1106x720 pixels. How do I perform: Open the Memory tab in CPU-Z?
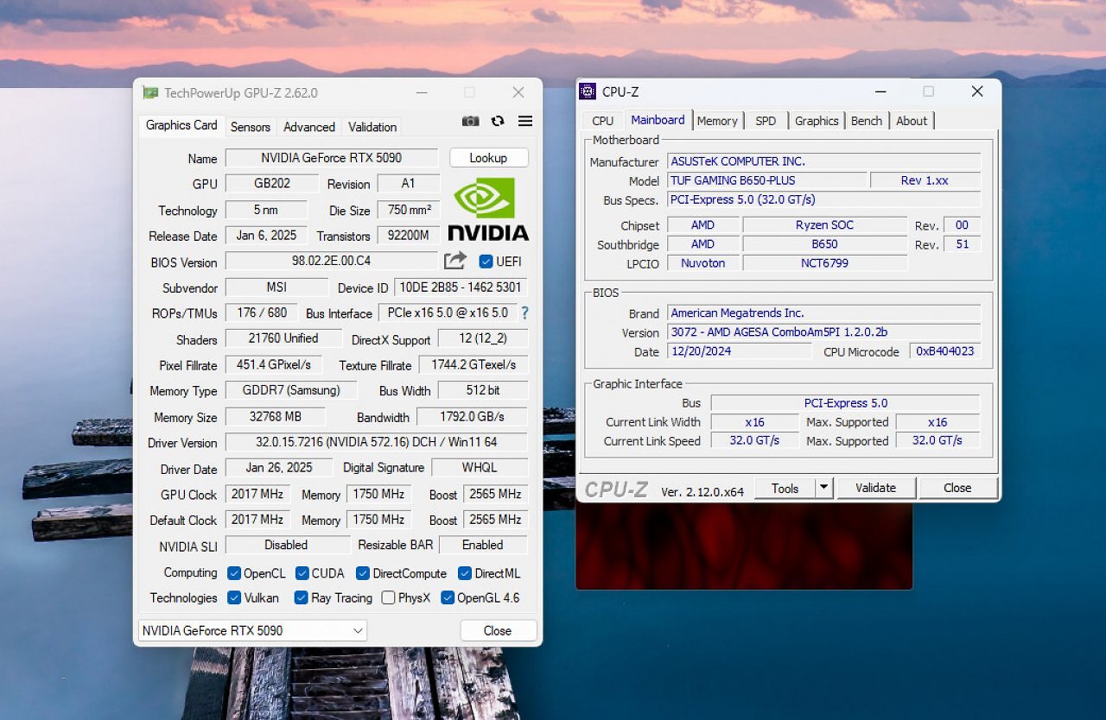[717, 121]
